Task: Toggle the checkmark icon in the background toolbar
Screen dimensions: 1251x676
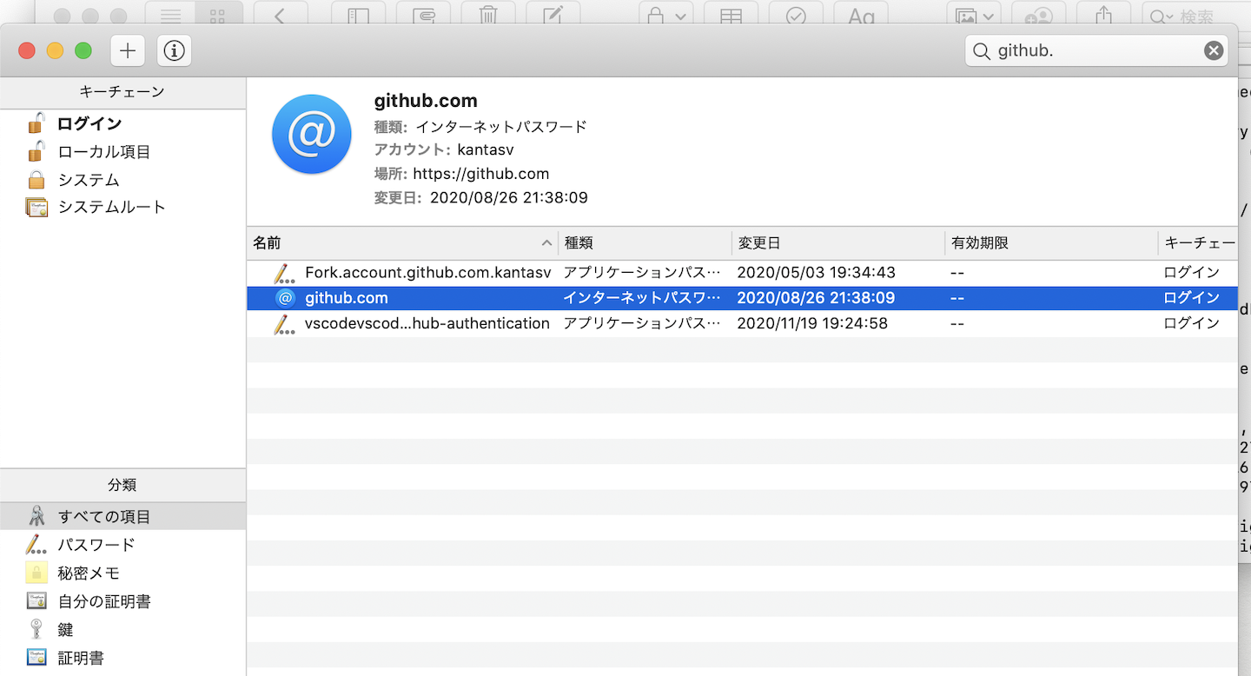Action: tap(795, 15)
